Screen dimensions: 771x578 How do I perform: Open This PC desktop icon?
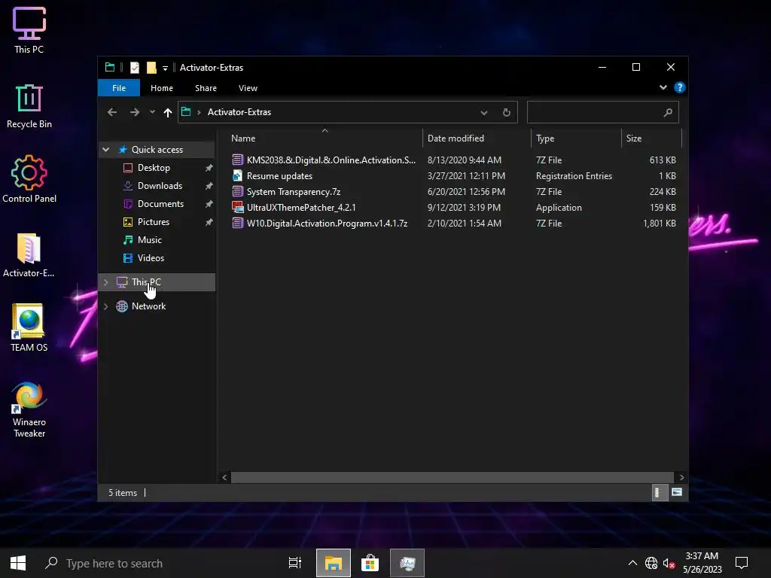point(29,29)
